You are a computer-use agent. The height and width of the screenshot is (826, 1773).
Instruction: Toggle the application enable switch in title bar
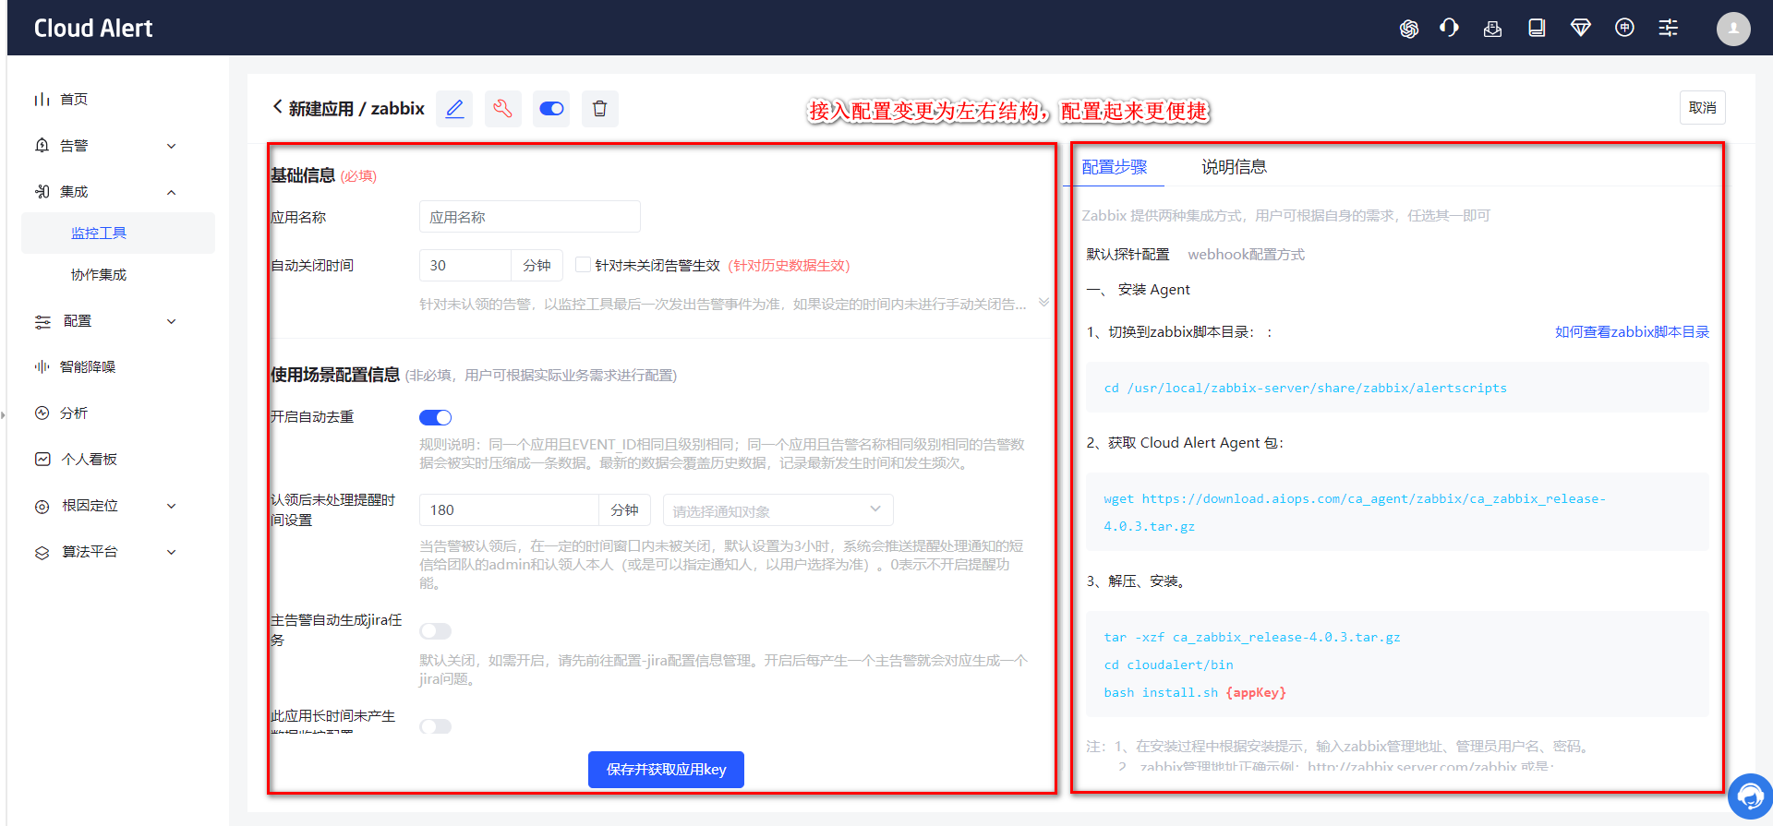tap(551, 109)
